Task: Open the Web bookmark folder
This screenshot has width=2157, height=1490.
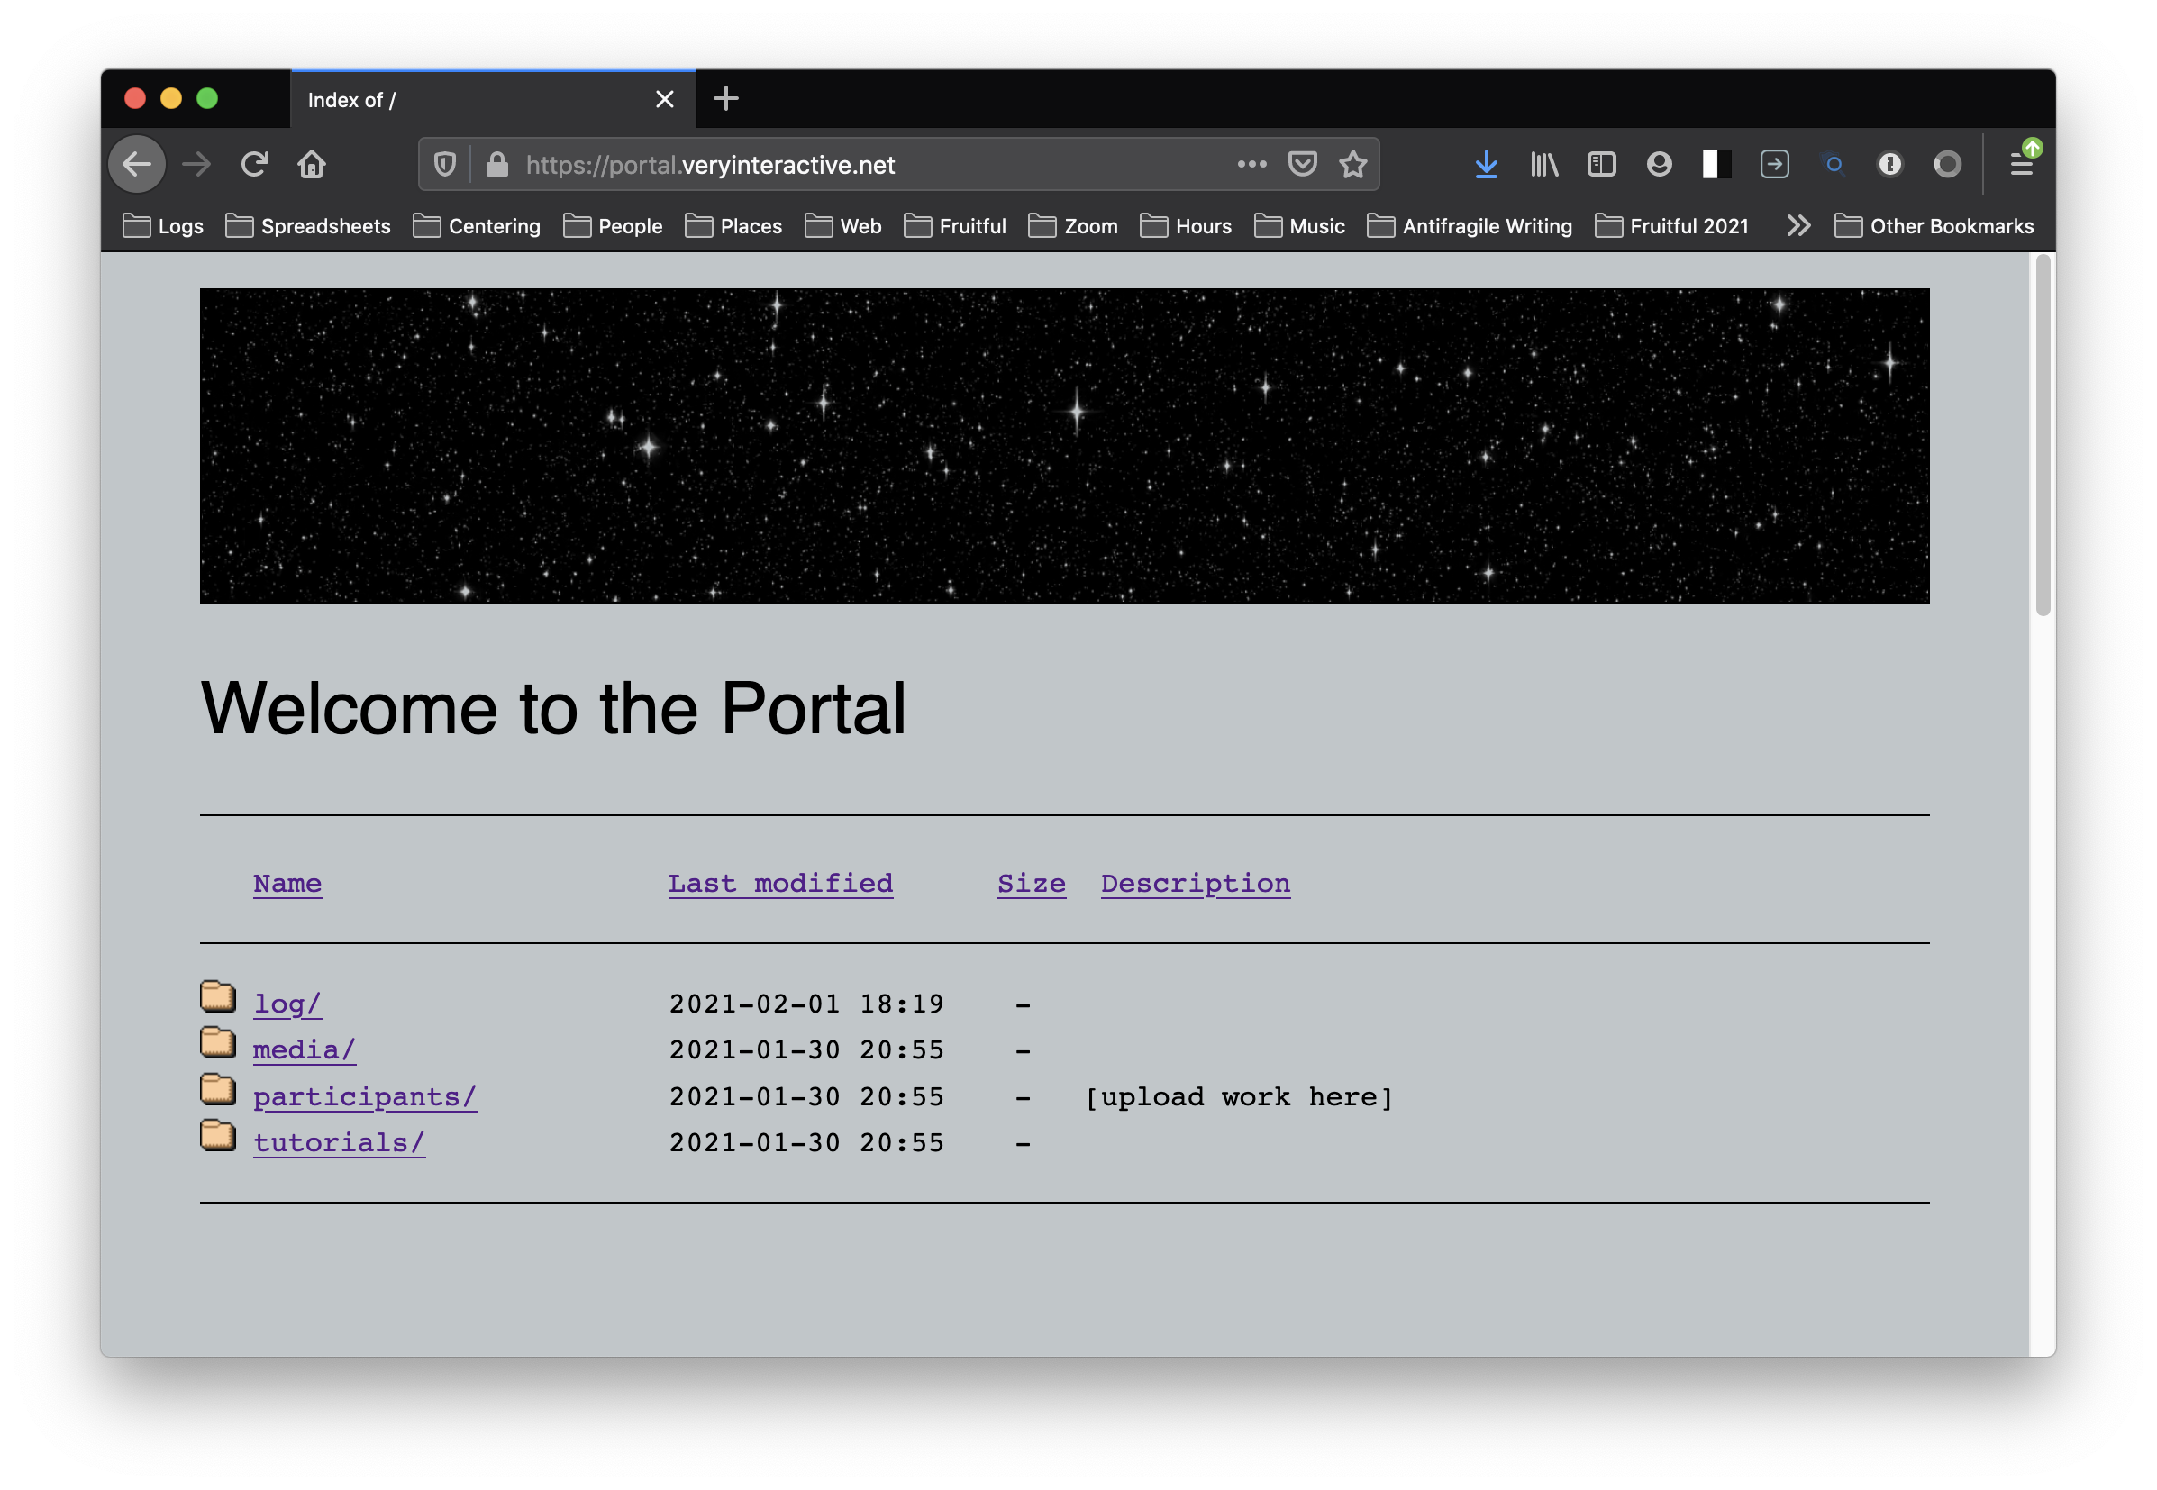Action: click(x=843, y=227)
